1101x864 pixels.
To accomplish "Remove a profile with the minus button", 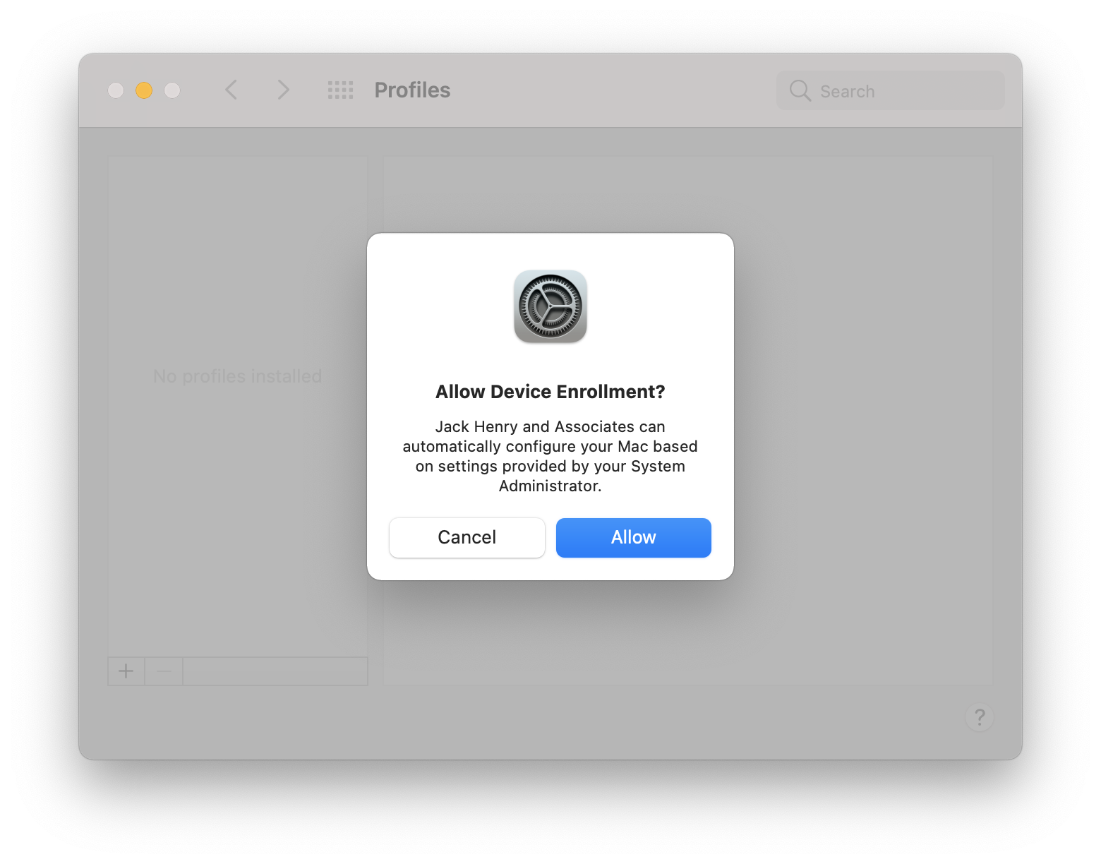I will pos(164,671).
